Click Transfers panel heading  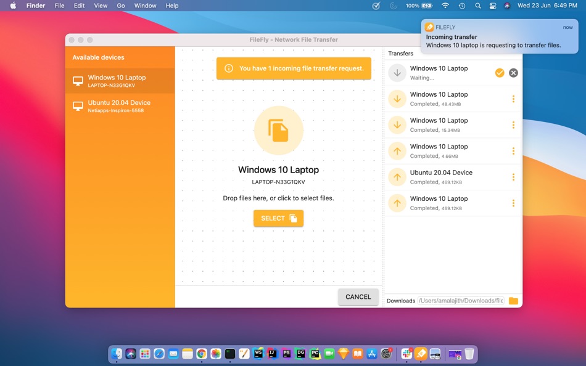point(400,54)
